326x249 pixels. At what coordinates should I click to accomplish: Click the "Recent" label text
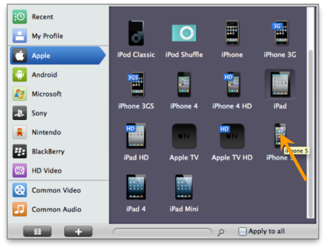click(x=42, y=17)
